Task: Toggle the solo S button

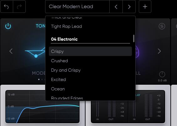Action: (x=162, y=26)
